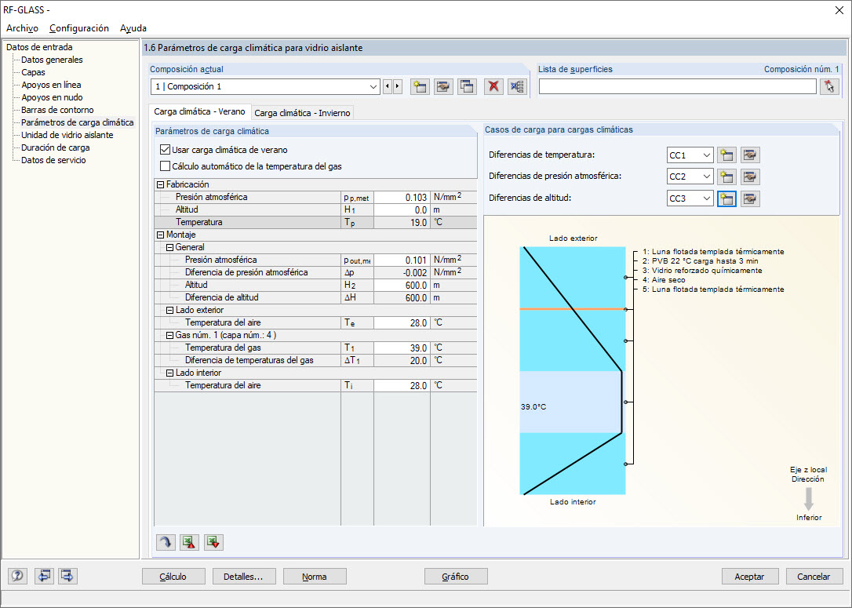Copy current composition icon
The height and width of the screenshot is (608, 852).
pos(468,87)
